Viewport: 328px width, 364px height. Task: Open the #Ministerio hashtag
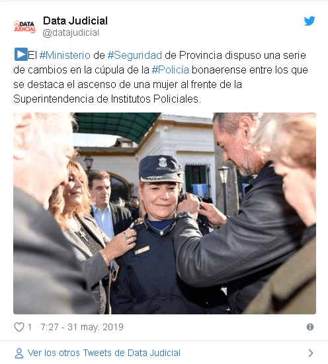pos(65,55)
